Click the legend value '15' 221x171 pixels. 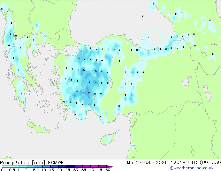pyautogui.click(x=52, y=170)
